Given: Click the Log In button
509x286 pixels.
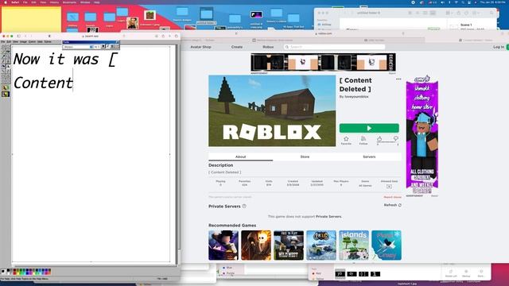Looking at the screenshot, I should (x=499, y=47).
